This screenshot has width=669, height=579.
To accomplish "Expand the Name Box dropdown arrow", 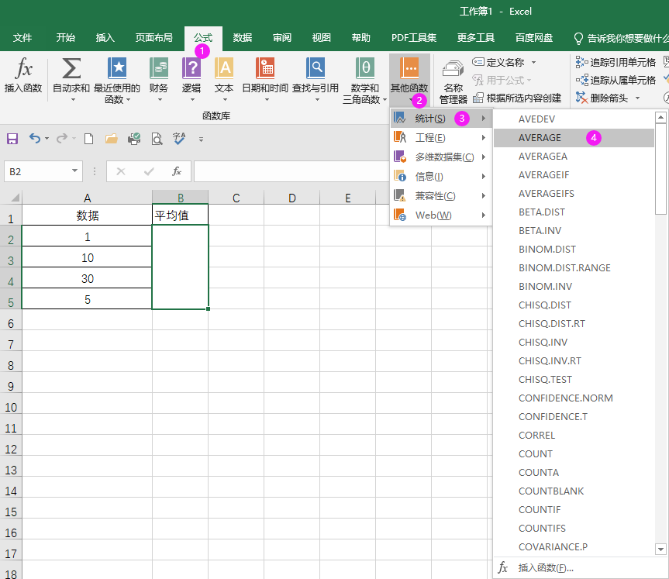I will pos(74,171).
